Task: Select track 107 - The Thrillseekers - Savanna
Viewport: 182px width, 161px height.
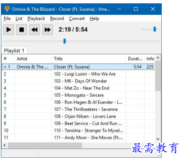Action: (x=78, y=109)
